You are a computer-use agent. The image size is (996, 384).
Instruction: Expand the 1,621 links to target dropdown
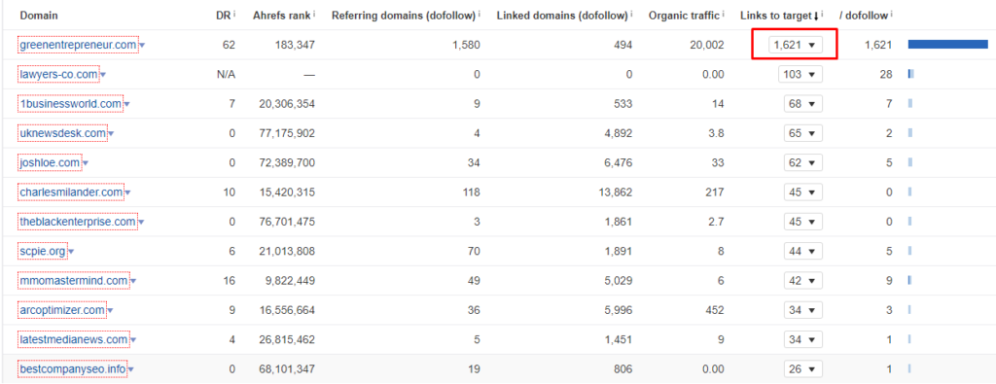click(796, 45)
